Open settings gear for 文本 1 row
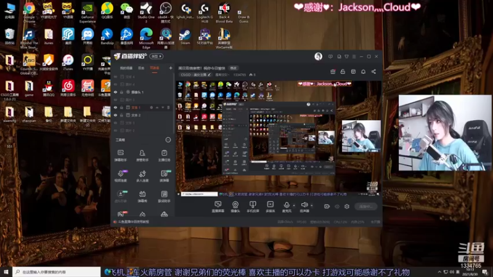 151,107
